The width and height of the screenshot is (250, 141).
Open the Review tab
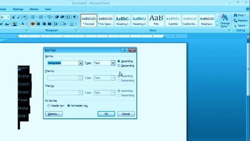point(34,9)
